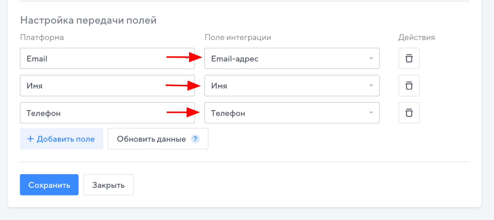Delete the Имя field mapping row
Viewport: 494px width, 220px height.
click(409, 86)
